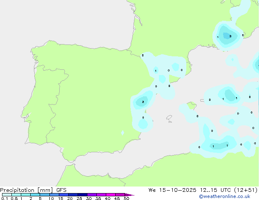Click the "20" legend scale label
The height and width of the screenshot is (200, 259).
(x=70, y=198)
